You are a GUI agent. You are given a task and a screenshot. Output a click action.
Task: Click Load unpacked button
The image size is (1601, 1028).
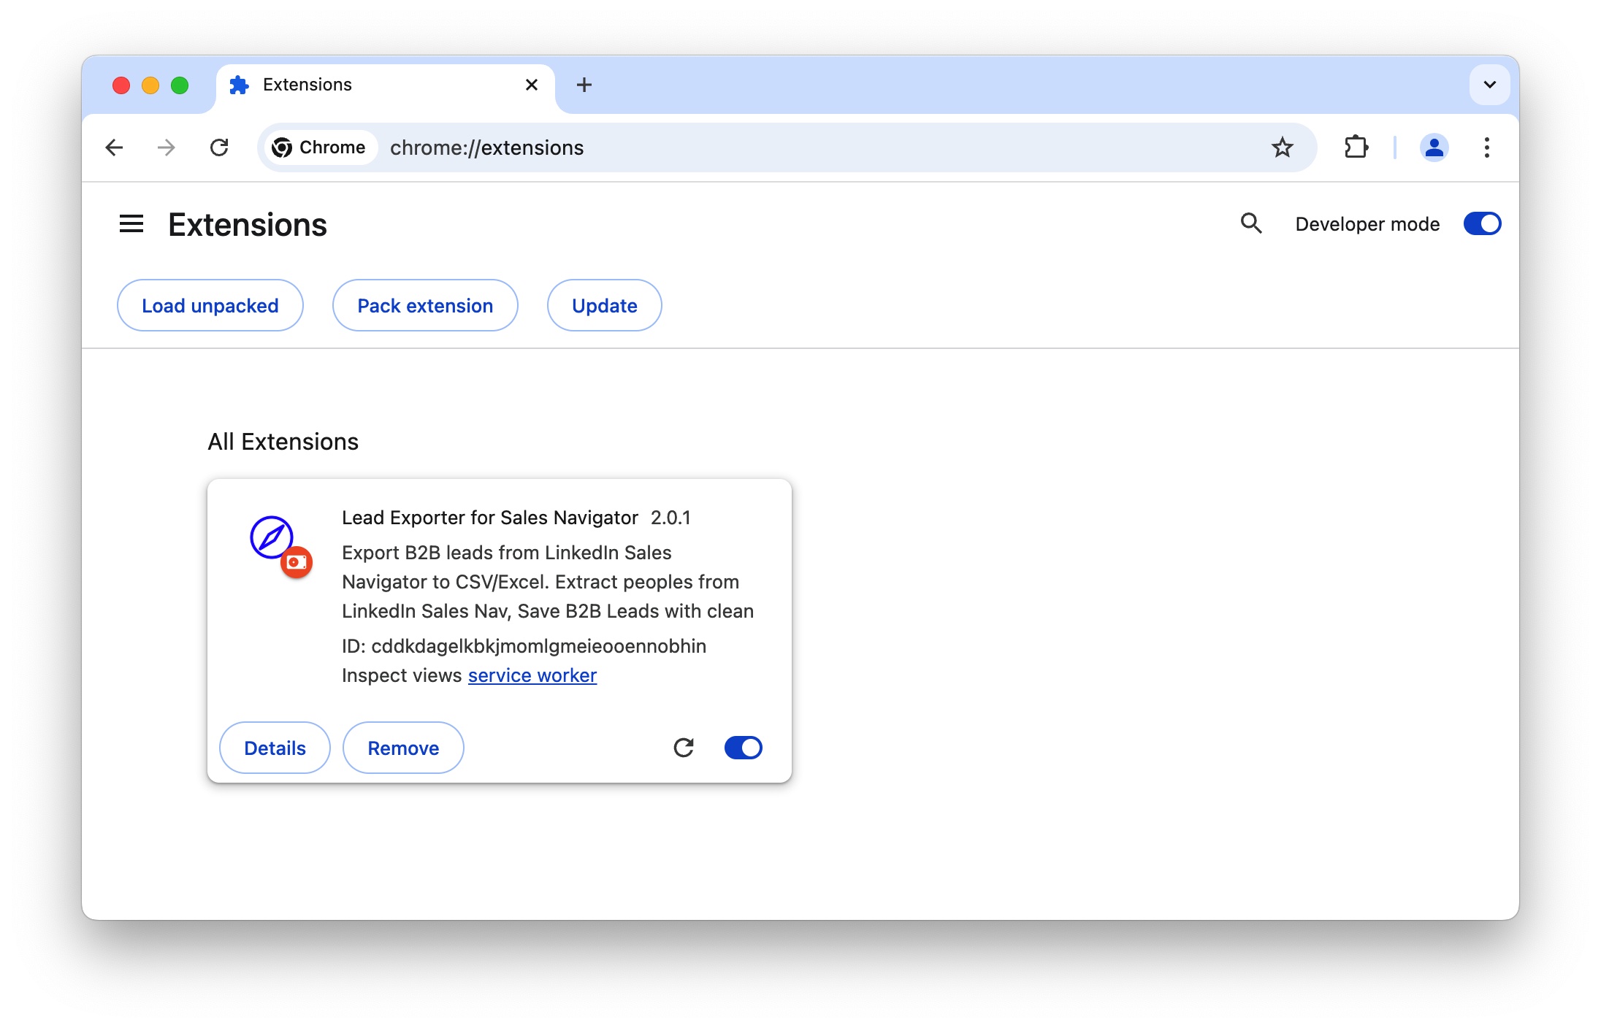point(210,305)
